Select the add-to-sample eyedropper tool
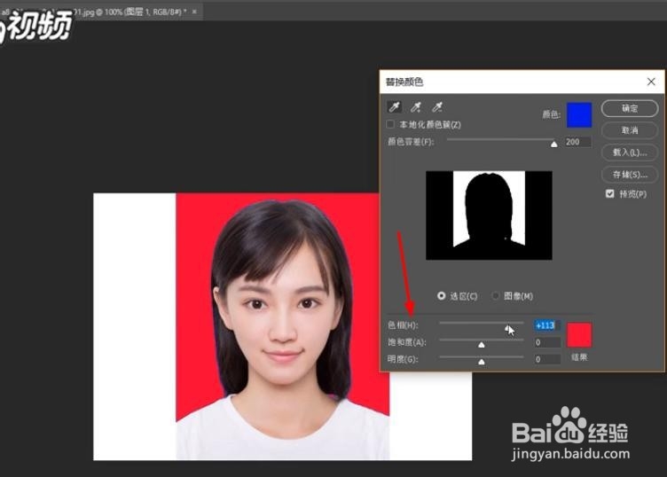667x477 pixels. (x=416, y=106)
